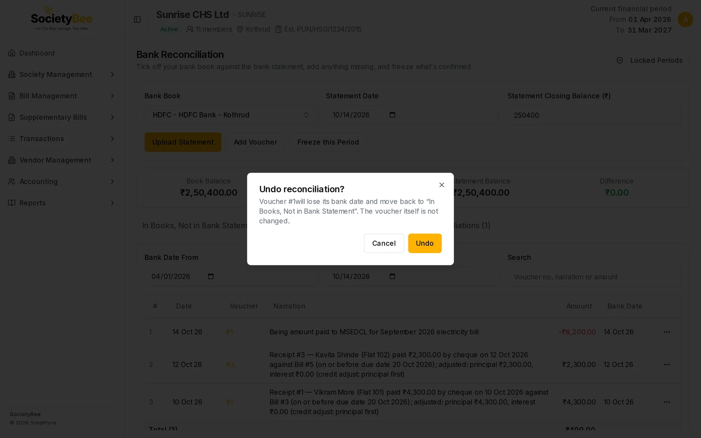Open the Bank Book dropdown

coord(231,115)
